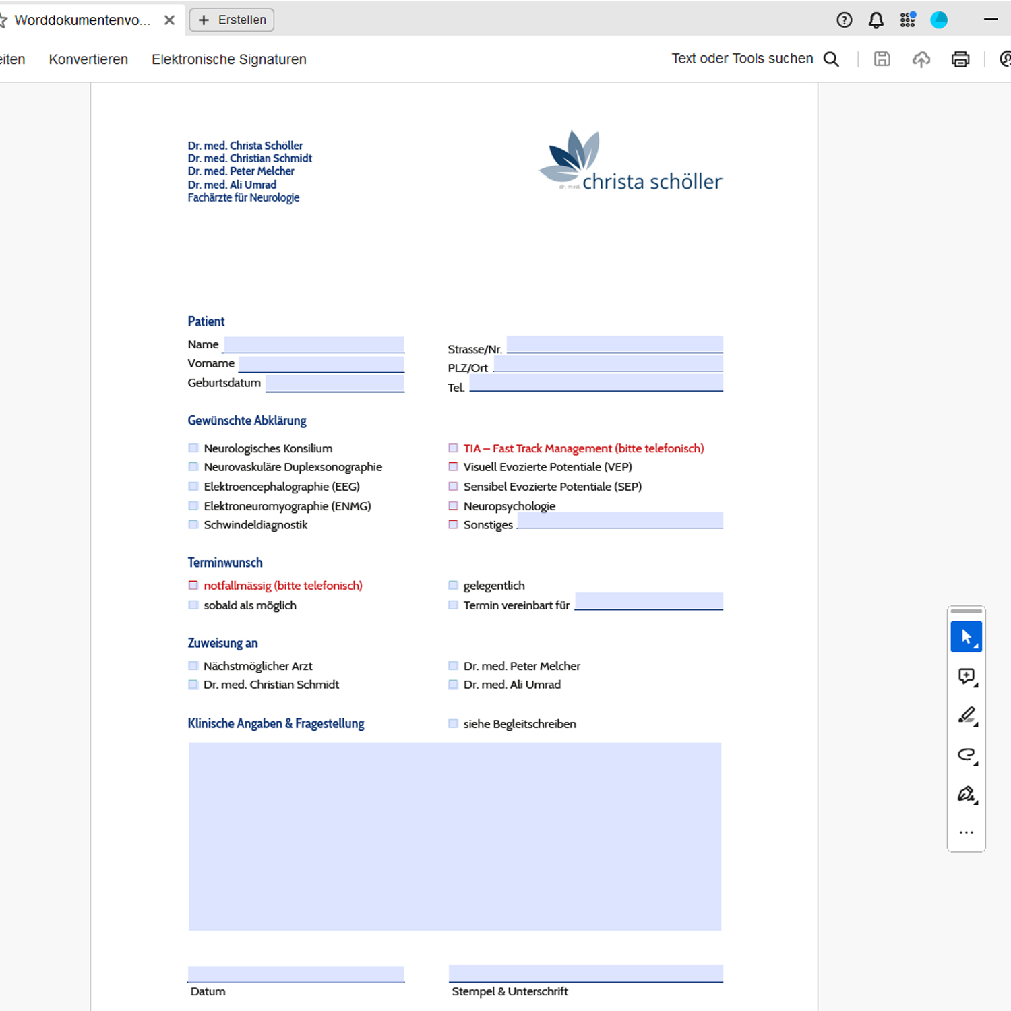Click the search magnifier icon
Viewport: 1011px width, 1011px height.
click(832, 59)
